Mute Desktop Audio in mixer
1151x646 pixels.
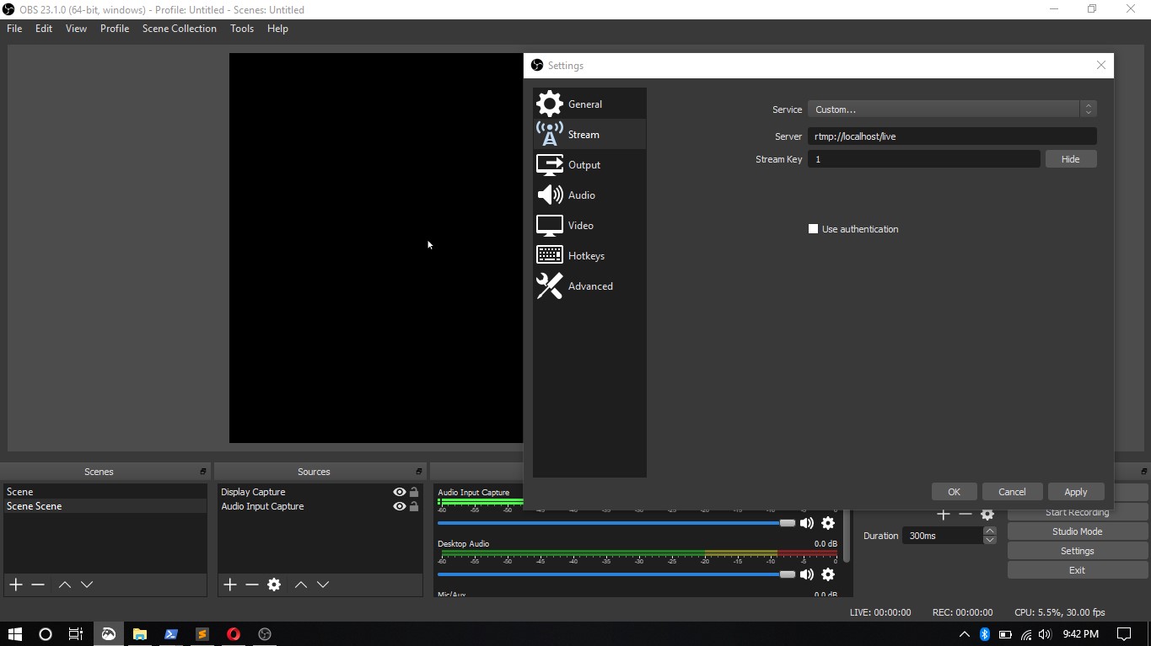[807, 574]
